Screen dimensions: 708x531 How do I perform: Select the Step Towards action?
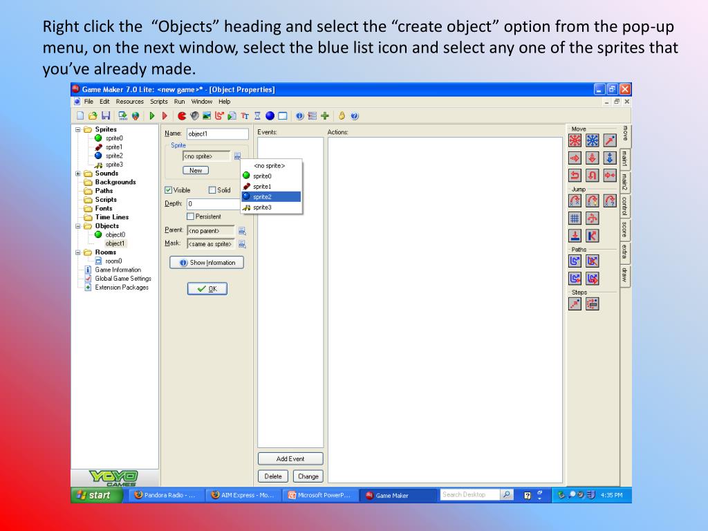(x=575, y=304)
